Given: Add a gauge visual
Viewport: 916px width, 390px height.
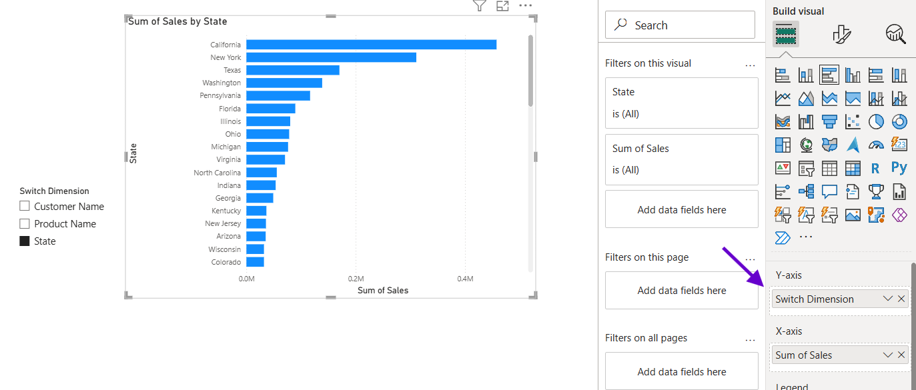Looking at the screenshot, I should pyautogui.click(x=876, y=145).
